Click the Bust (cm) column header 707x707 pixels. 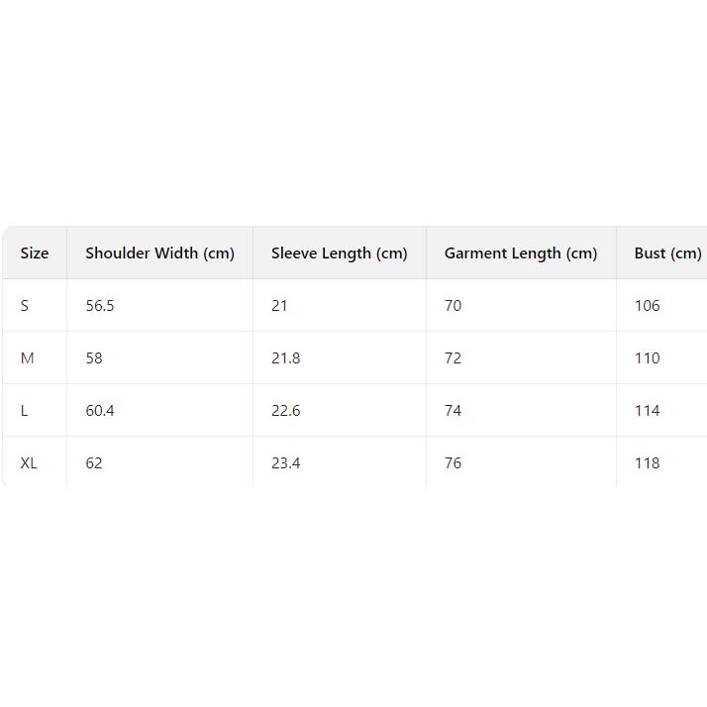pyautogui.click(x=667, y=253)
